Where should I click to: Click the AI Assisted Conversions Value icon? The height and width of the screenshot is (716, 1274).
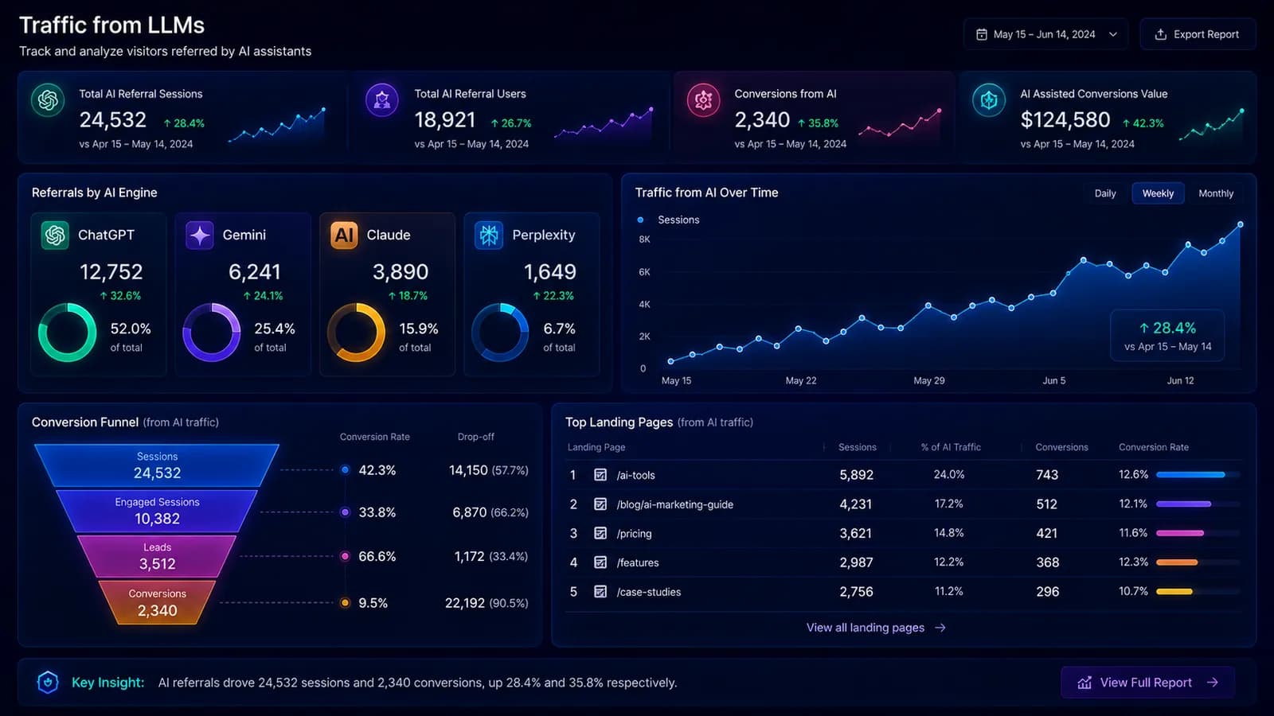click(x=989, y=100)
